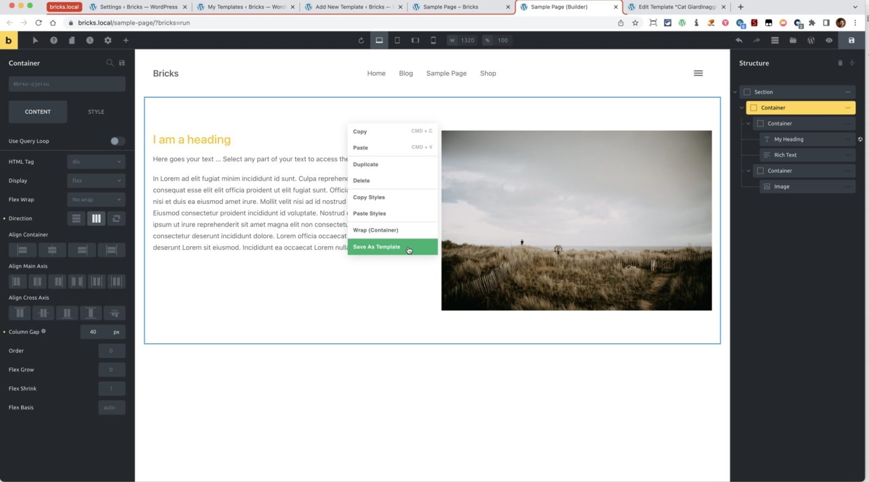Click the Column Gap value field
This screenshot has width=869, height=482.
point(93,332)
